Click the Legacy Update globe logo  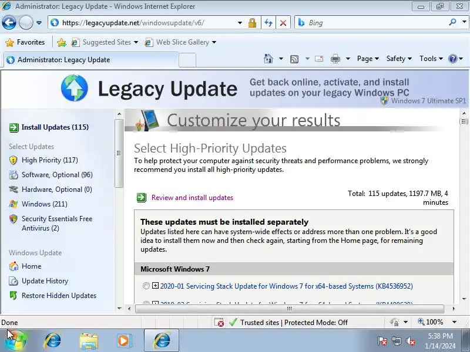point(75,88)
